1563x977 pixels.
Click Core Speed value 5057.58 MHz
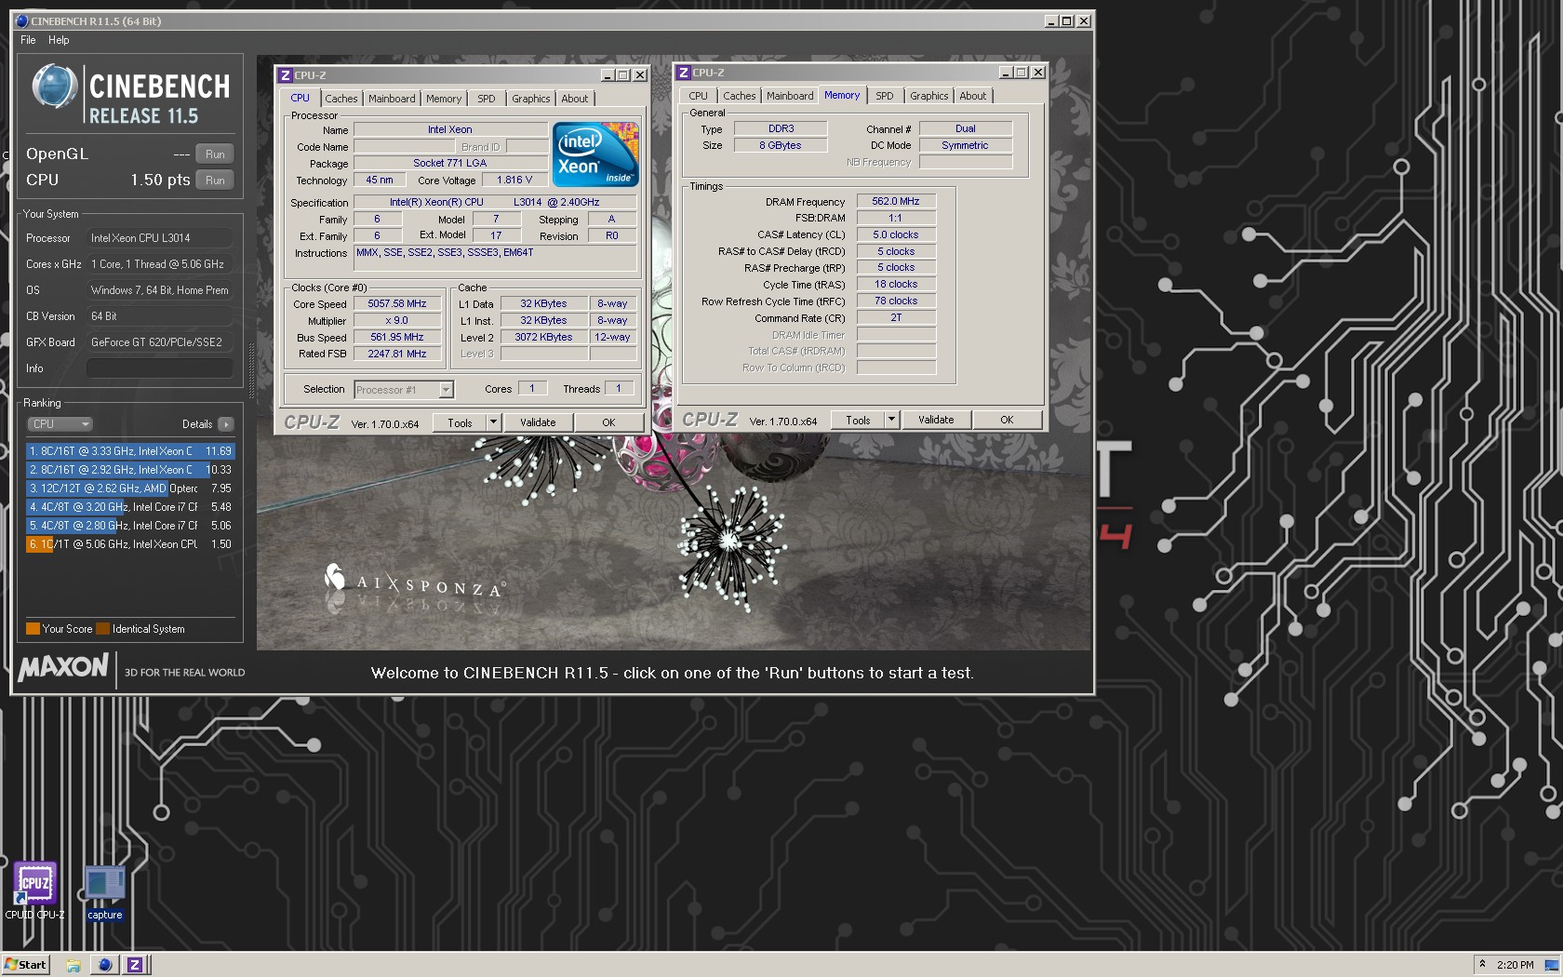click(x=397, y=304)
